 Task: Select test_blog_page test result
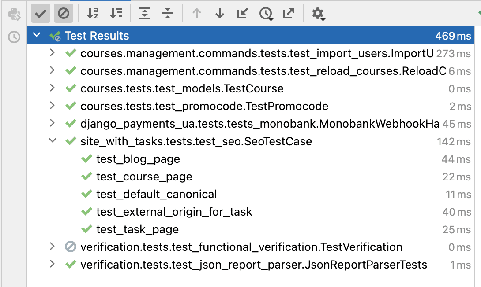(138, 159)
